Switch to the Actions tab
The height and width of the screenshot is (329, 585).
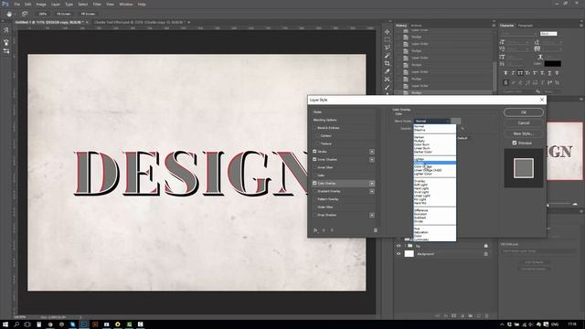pyautogui.click(x=417, y=26)
